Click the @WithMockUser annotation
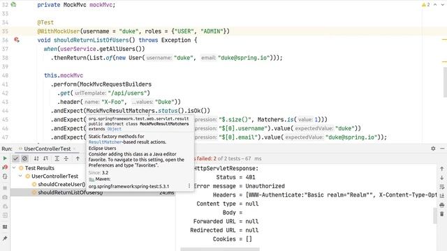 pos(59,31)
